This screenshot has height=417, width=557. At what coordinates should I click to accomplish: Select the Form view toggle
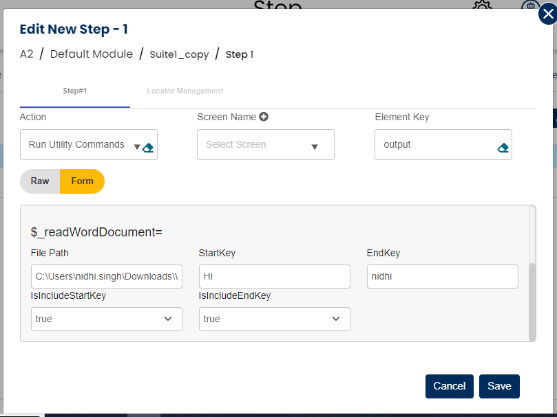[x=83, y=181]
